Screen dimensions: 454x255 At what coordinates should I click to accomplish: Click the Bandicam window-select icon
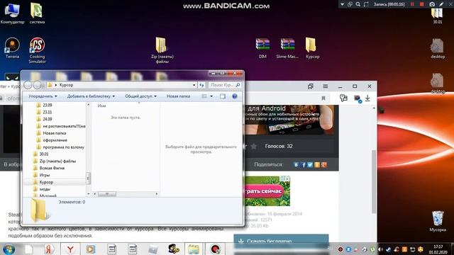(x=350, y=4)
